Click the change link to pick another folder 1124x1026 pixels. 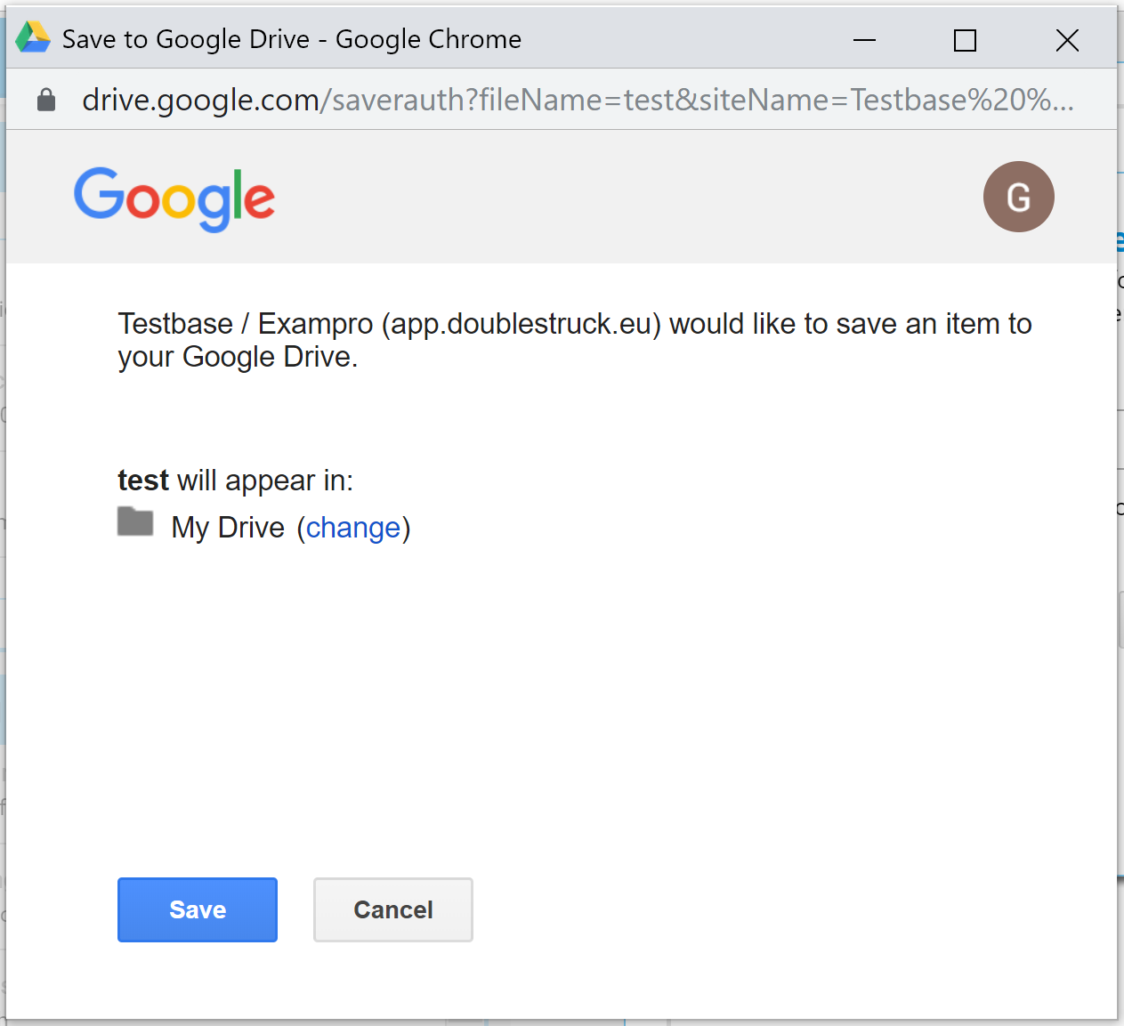tap(353, 528)
